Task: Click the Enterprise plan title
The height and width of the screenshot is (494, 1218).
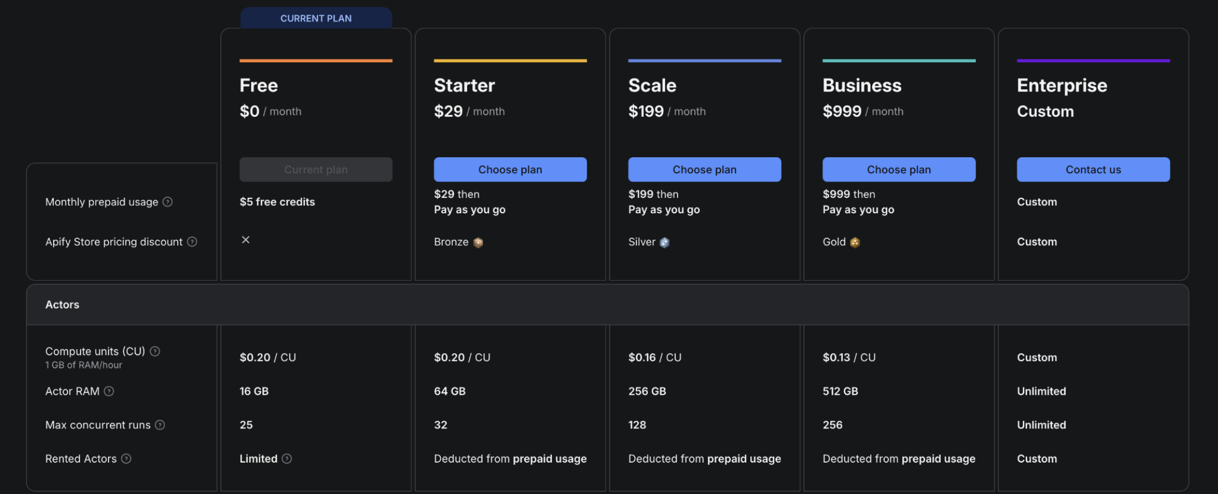Action: (x=1062, y=85)
